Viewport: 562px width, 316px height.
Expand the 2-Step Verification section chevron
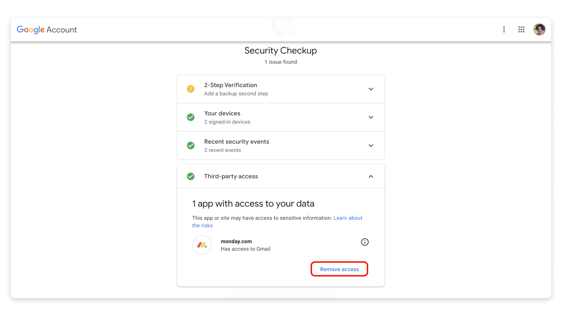pyautogui.click(x=371, y=89)
